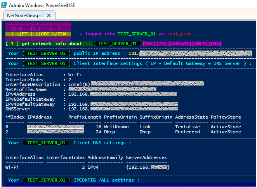257x187 pixels.
Task: Click the [DHCP] tag in menu line
Action: [200, 44]
